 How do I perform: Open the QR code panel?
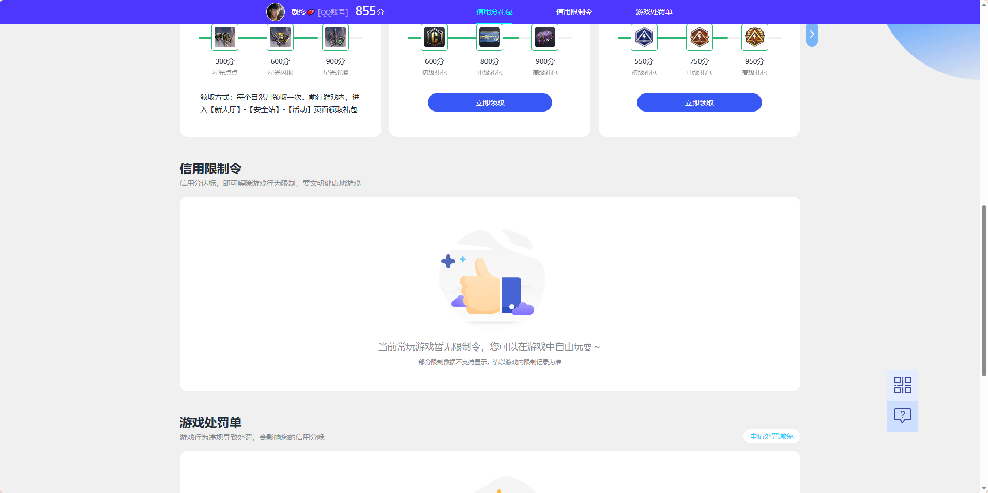[902, 384]
